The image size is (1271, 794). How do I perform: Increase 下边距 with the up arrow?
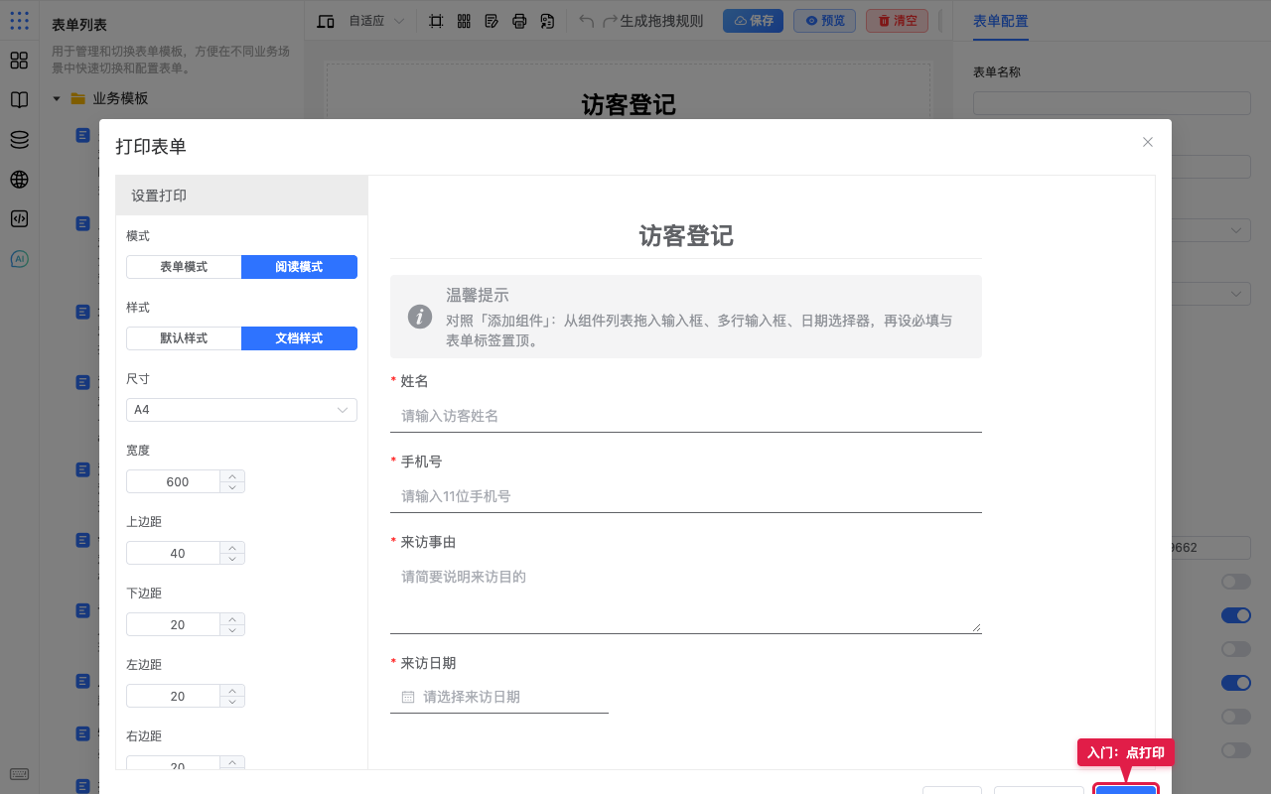click(232, 618)
